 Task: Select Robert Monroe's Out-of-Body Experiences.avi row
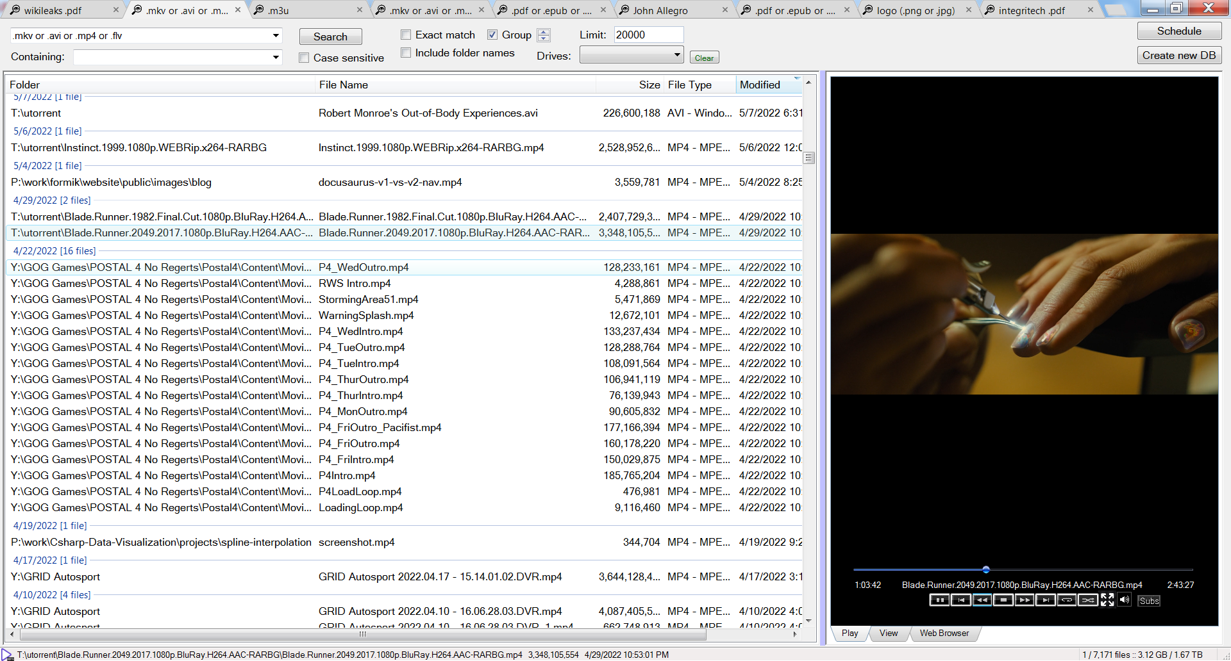pyautogui.click(x=405, y=113)
